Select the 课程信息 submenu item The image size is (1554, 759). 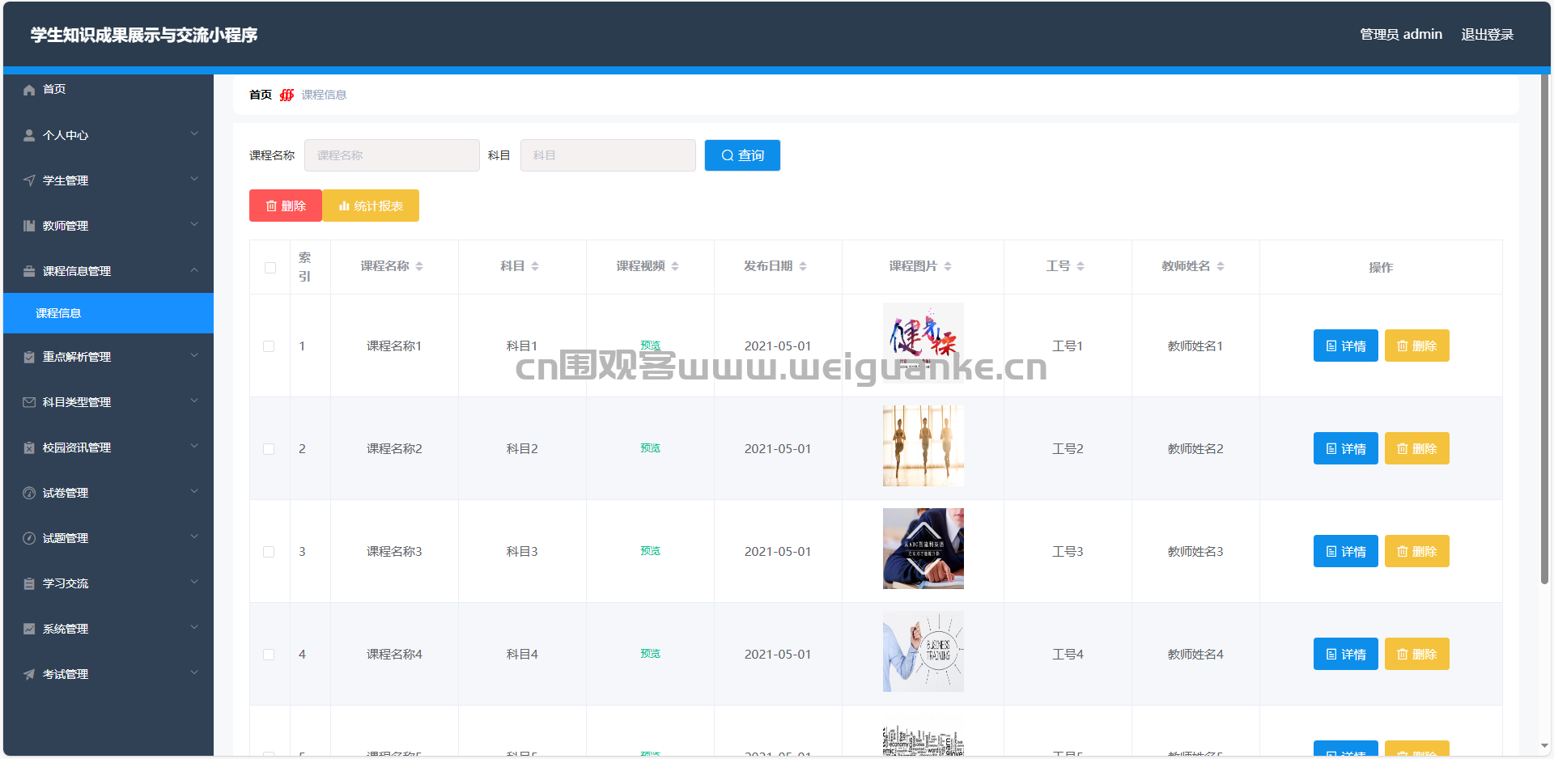(x=108, y=313)
